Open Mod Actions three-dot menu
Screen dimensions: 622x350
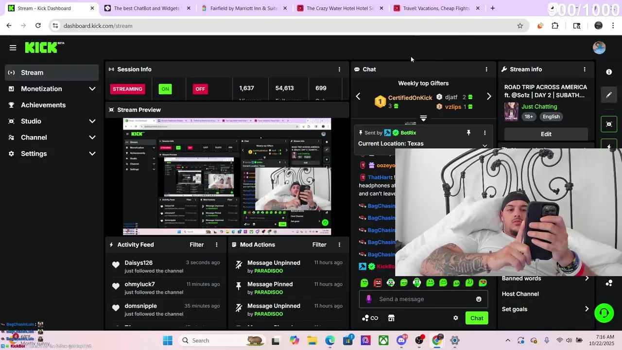pyautogui.click(x=339, y=245)
